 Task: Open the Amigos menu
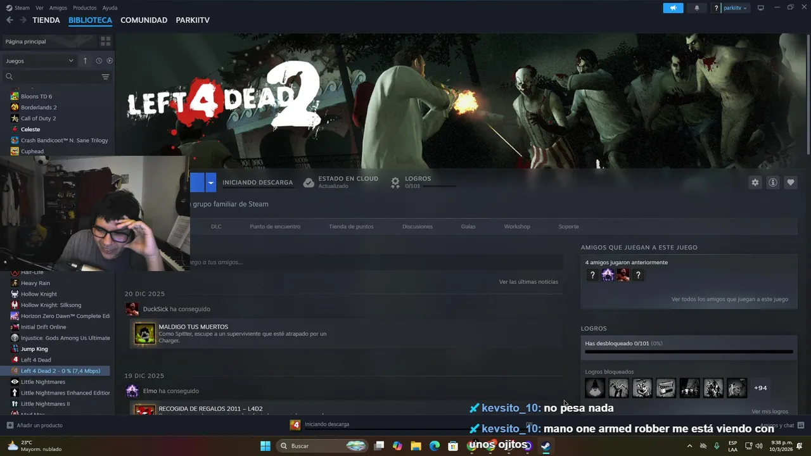point(58,8)
